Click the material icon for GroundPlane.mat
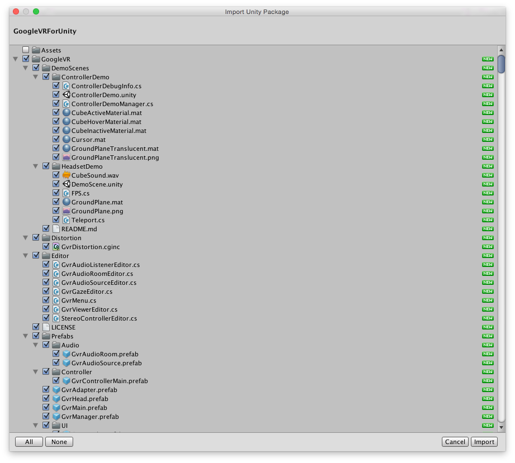 pyautogui.click(x=66, y=202)
